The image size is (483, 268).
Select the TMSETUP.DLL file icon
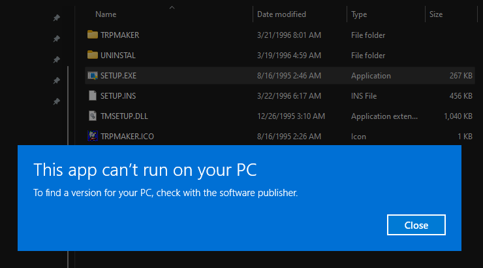(92, 116)
